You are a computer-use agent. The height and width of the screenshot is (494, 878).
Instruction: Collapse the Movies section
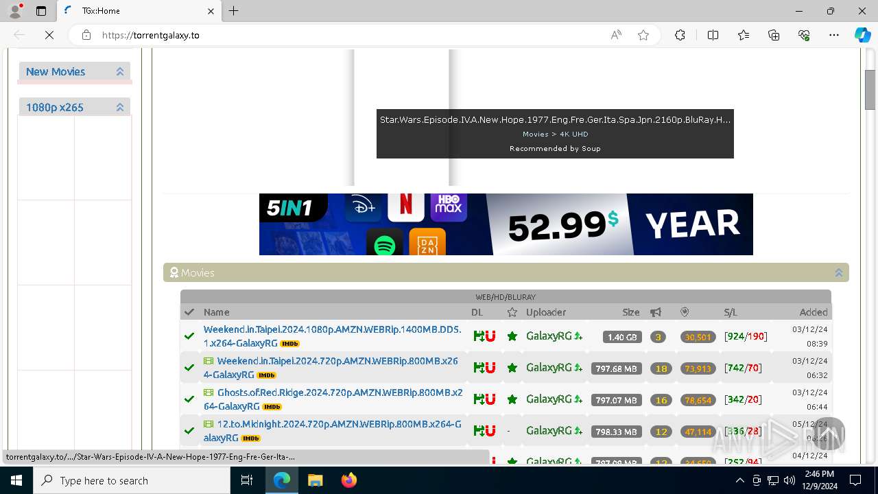click(838, 272)
